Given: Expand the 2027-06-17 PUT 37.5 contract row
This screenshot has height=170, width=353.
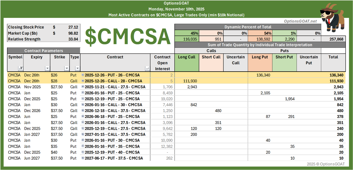Looking at the screenshot, I should [83, 159].
